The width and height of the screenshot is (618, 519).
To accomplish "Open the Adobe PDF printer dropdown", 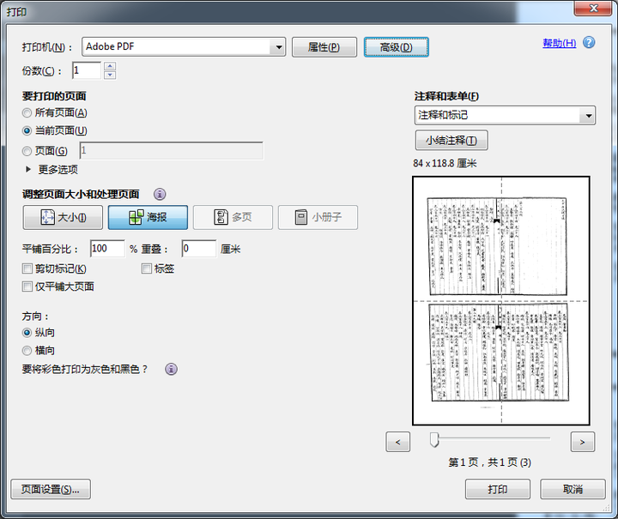I will click(278, 47).
